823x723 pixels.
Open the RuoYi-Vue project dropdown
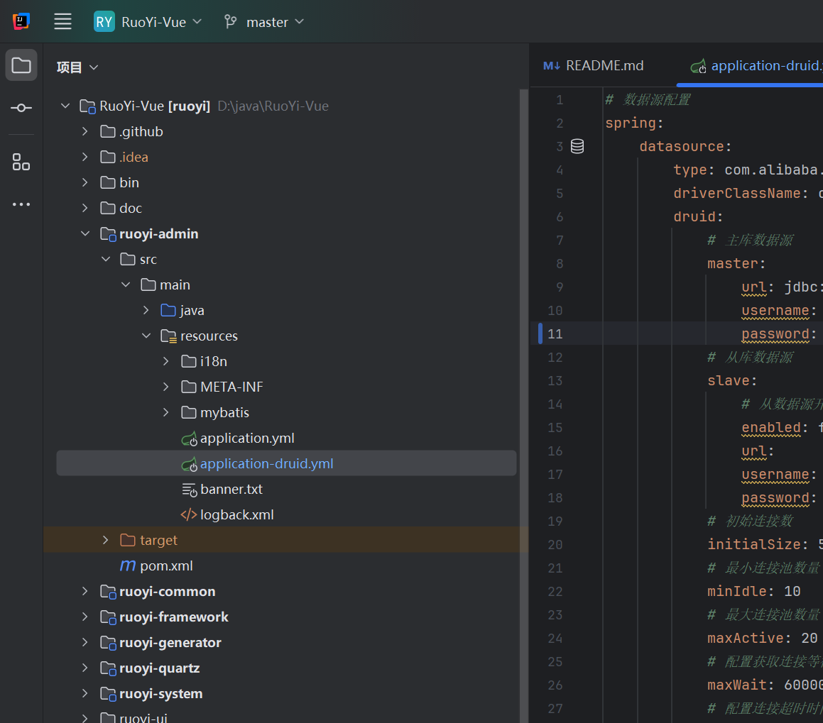point(148,22)
